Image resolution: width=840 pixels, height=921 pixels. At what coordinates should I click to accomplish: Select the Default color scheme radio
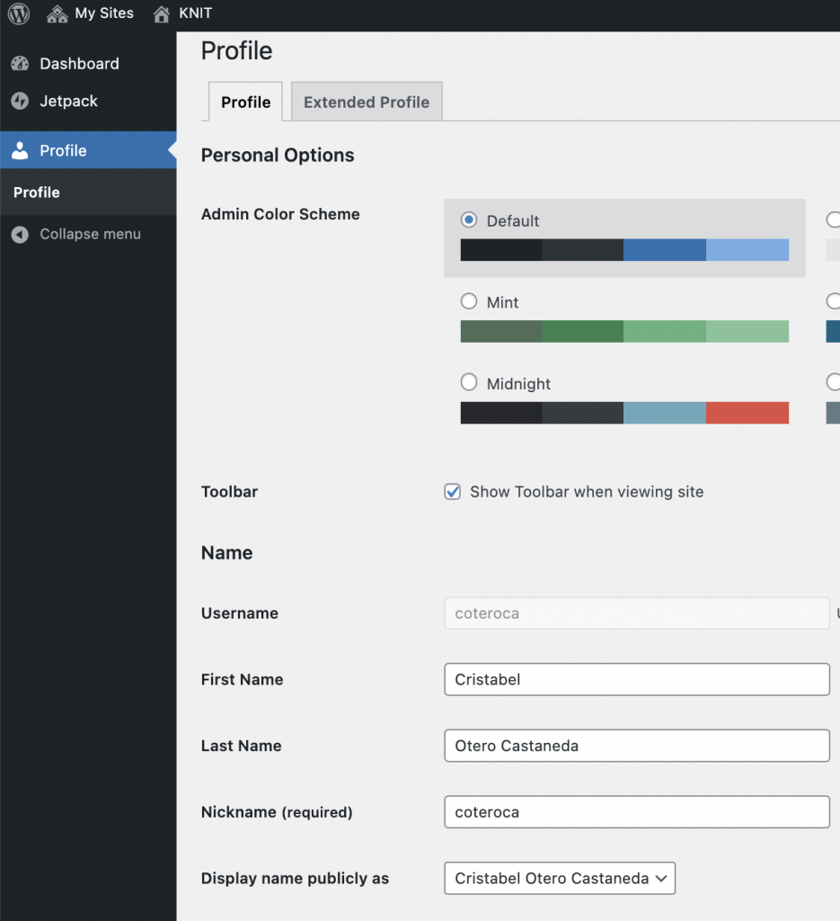click(469, 219)
